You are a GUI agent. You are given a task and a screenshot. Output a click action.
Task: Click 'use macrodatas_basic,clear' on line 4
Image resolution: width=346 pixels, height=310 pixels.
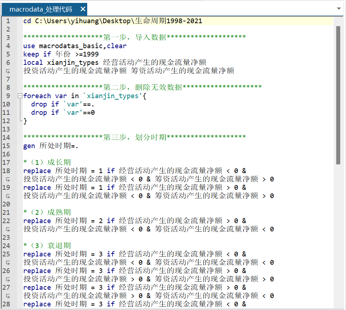click(x=75, y=46)
